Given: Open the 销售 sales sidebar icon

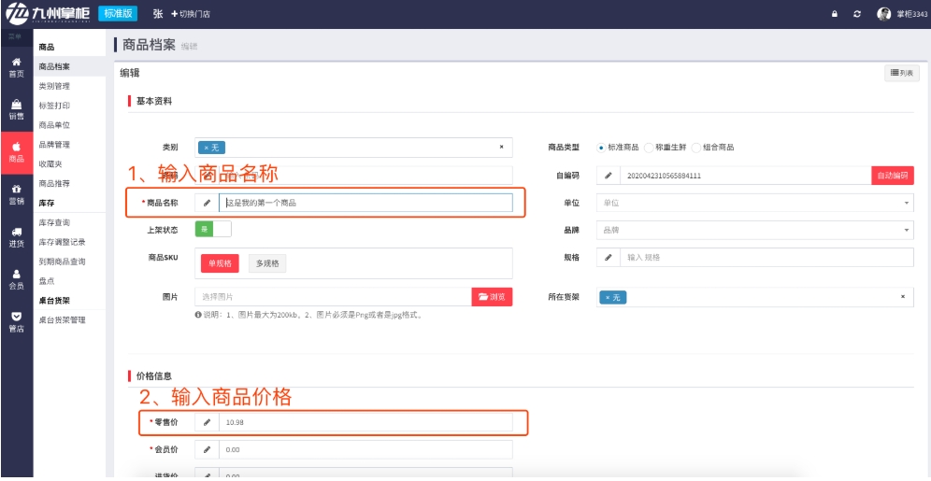Looking at the screenshot, I should pyautogui.click(x=17, y=109).
